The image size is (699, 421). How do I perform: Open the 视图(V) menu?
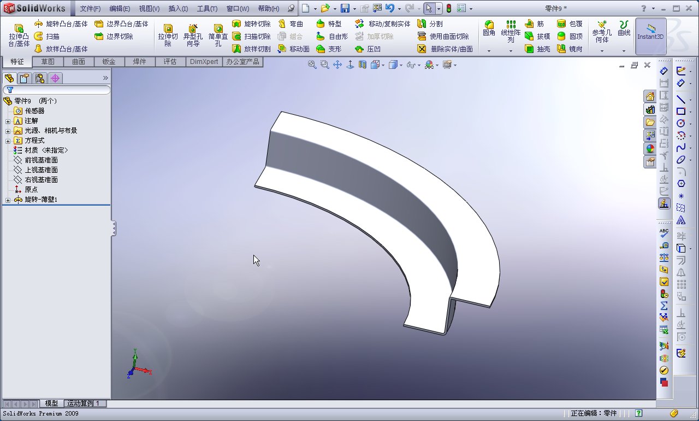pyautogui.click(x=149, y=9)
